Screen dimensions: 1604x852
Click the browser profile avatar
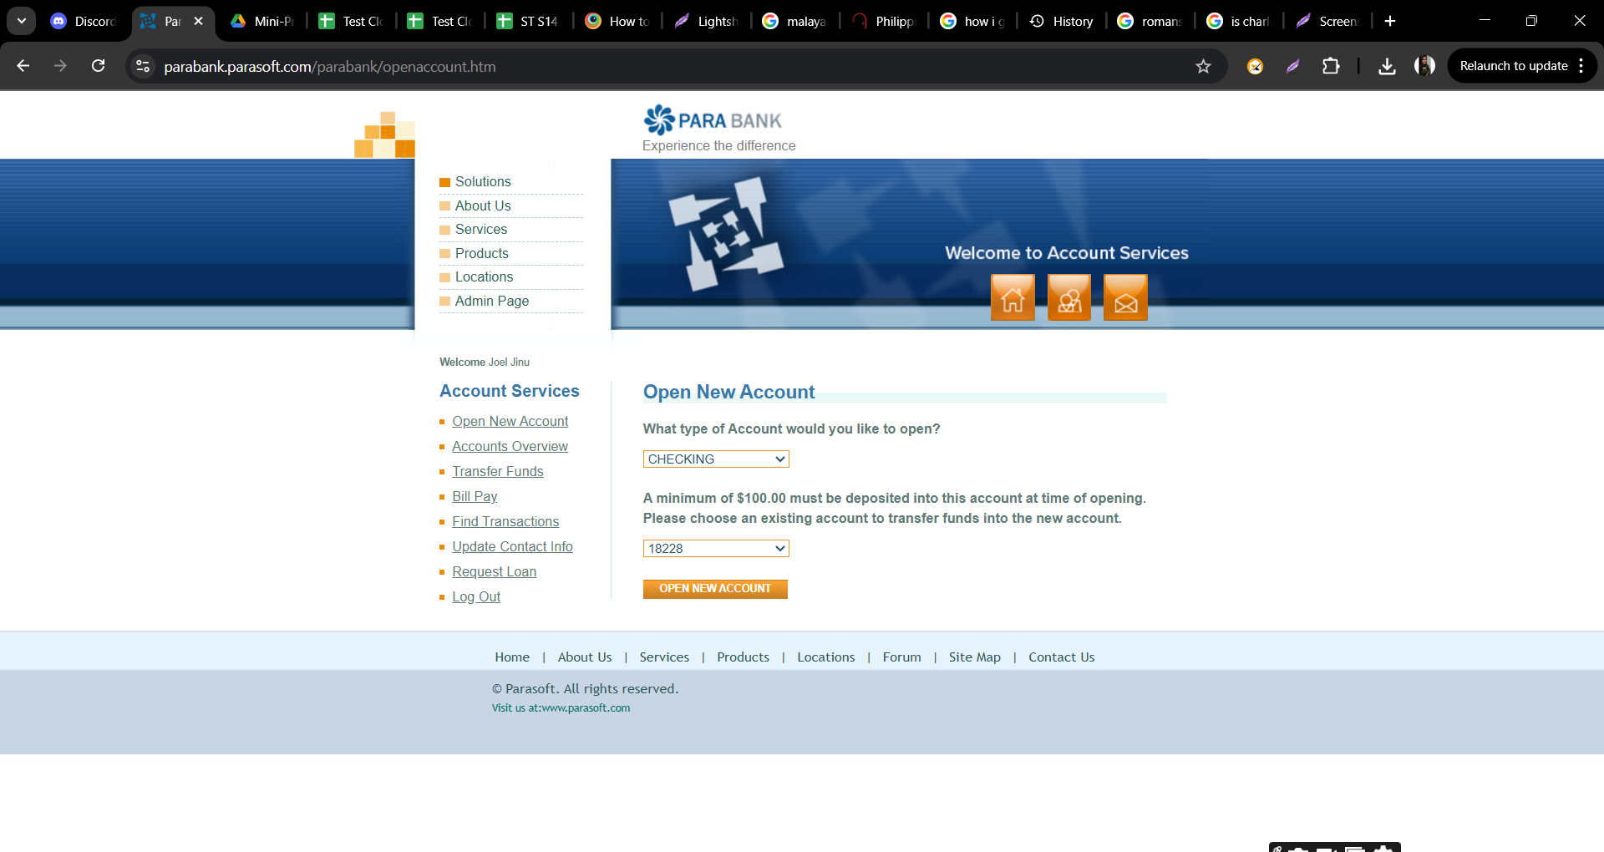coord(1424,67)
